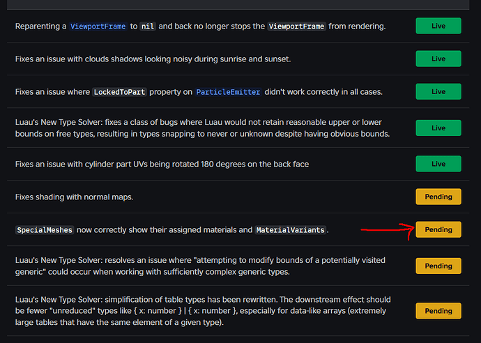Viewport: 481px width, 343px height.
Task: Select the SpecialMeshes code tag
Action: click(x=44, y=229)
